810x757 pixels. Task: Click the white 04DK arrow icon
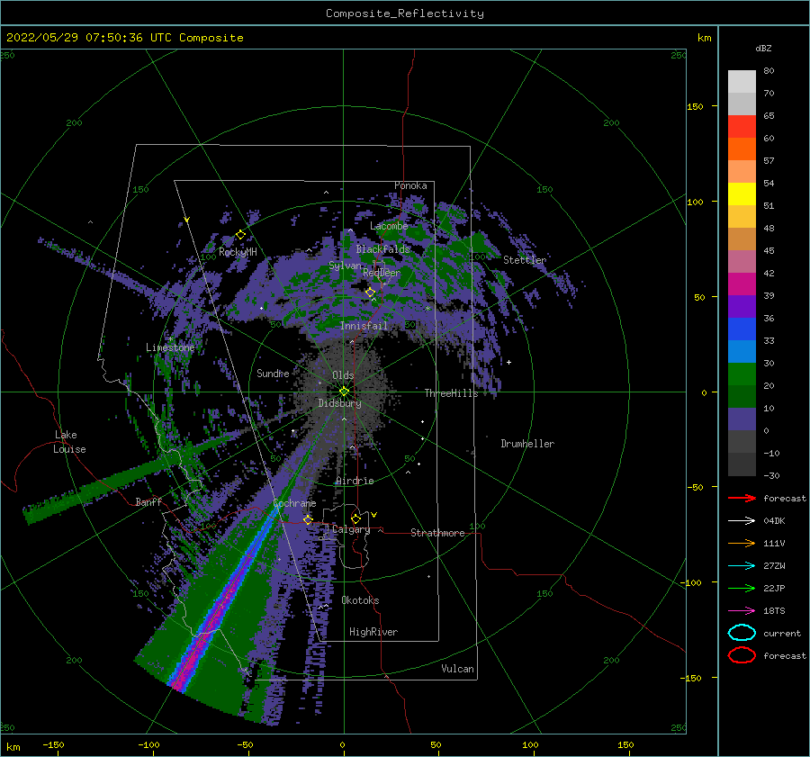click(x=742, y=520)
